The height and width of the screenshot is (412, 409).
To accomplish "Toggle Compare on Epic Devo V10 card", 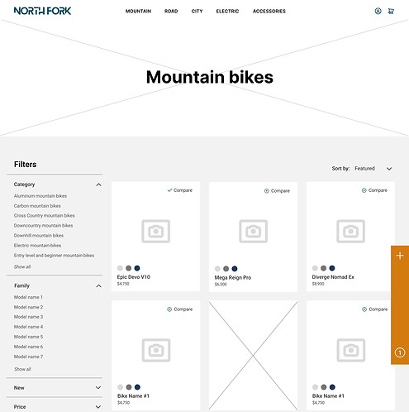I will coord(180,190).
